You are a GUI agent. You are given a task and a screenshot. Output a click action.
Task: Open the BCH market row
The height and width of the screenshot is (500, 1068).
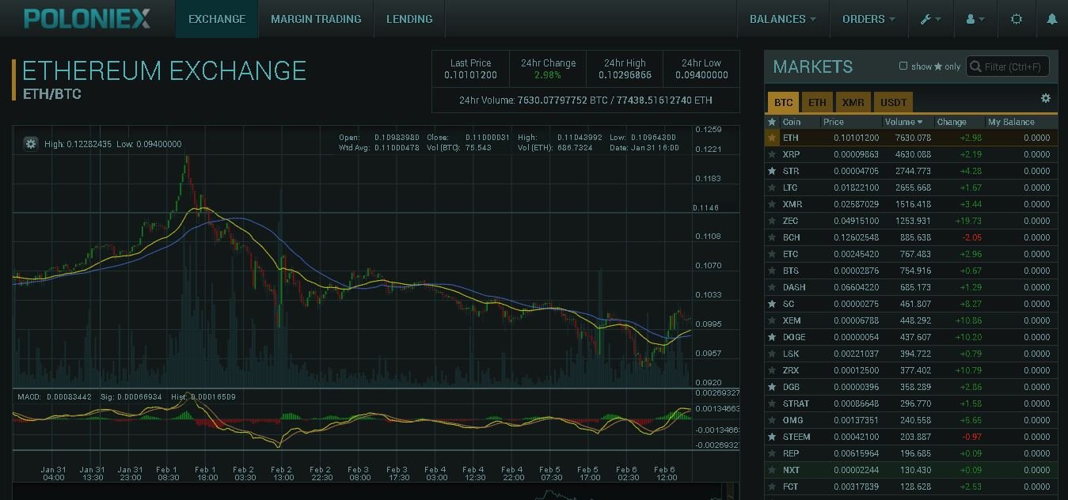tap(910, 237)
